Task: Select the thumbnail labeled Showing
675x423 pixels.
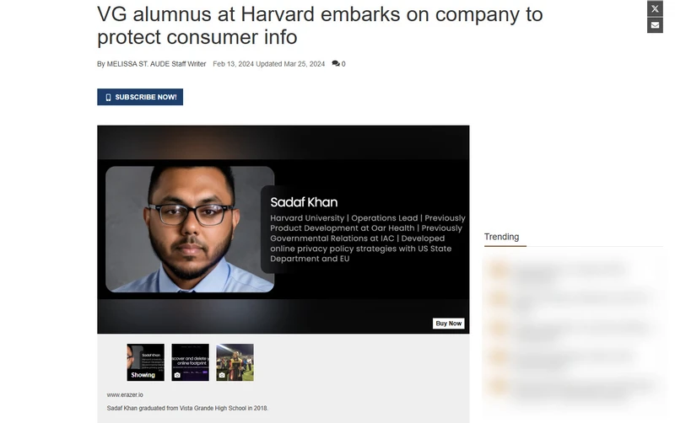Action: pos(145,362)
